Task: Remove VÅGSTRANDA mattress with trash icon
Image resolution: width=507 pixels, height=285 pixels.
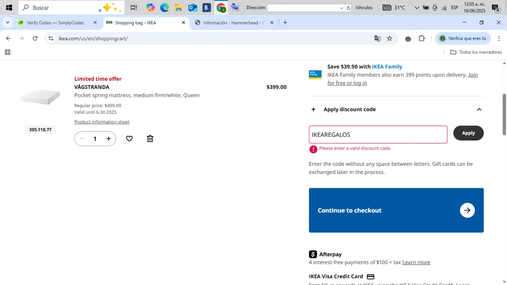Action: tap(150, 139)
